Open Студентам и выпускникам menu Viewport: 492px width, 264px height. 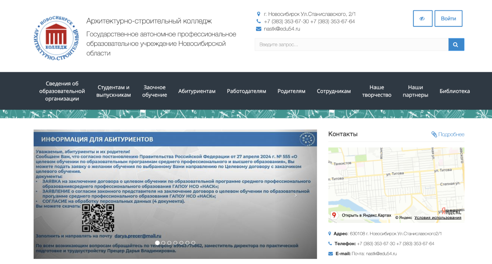pyautogui.click(x=114, y=91)
